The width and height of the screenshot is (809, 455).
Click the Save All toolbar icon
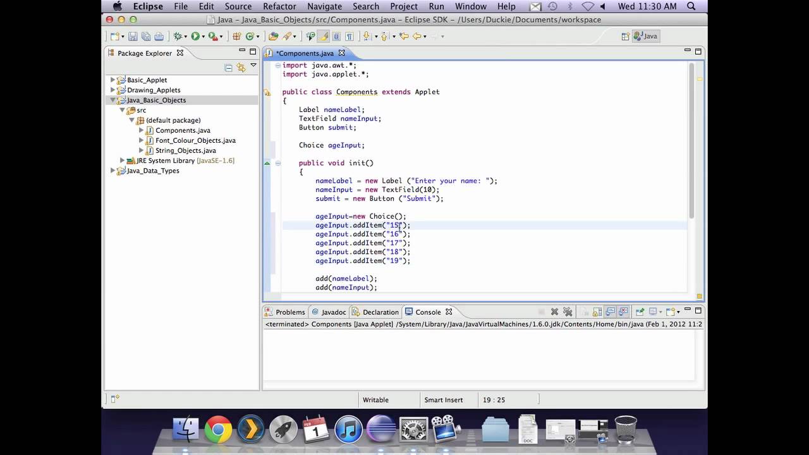(x=145, y=36)
